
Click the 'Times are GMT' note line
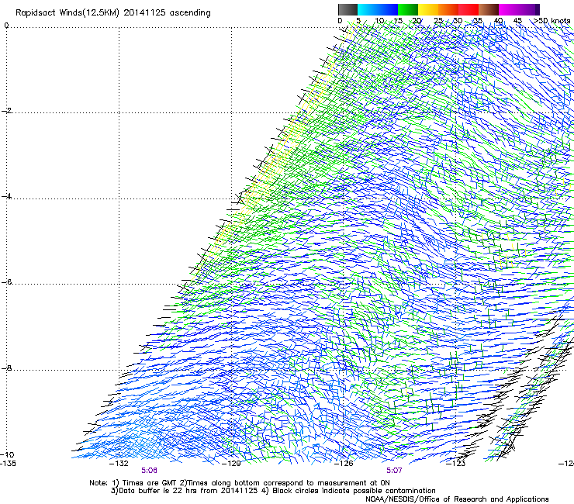pos(240,483)
